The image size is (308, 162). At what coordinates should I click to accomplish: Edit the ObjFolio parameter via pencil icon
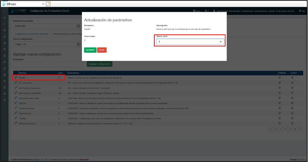click(x=16, y=103)
